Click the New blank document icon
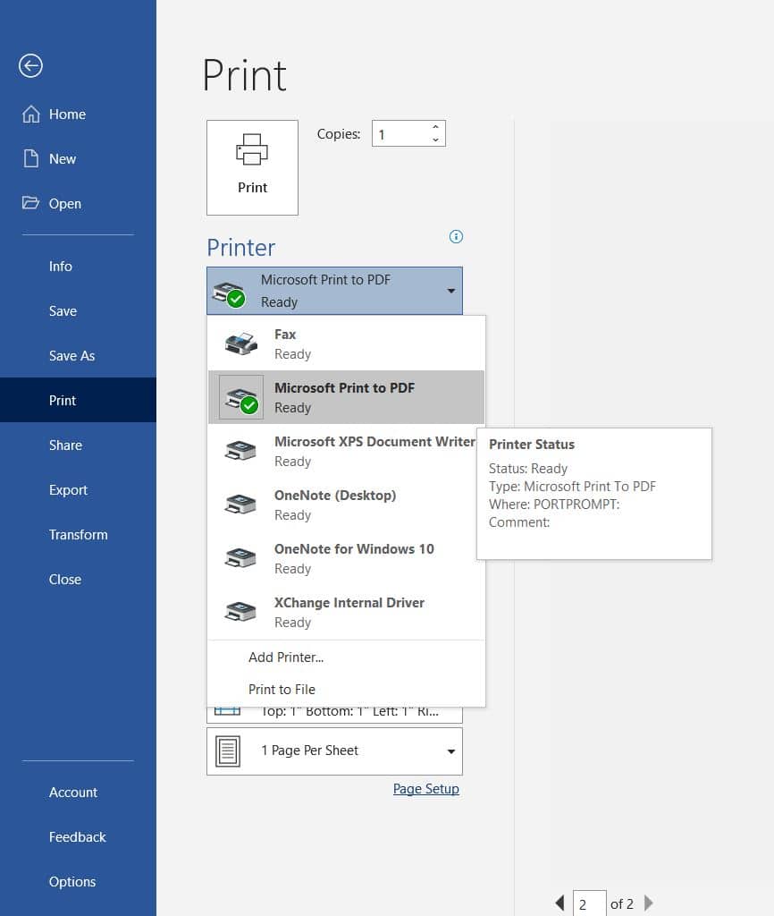 tap(31, 158)
